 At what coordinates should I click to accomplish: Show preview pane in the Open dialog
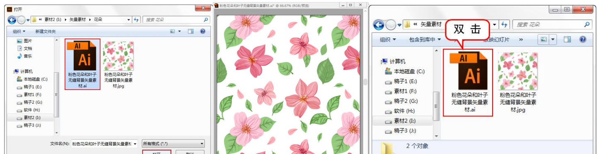[x=191, y=31]
